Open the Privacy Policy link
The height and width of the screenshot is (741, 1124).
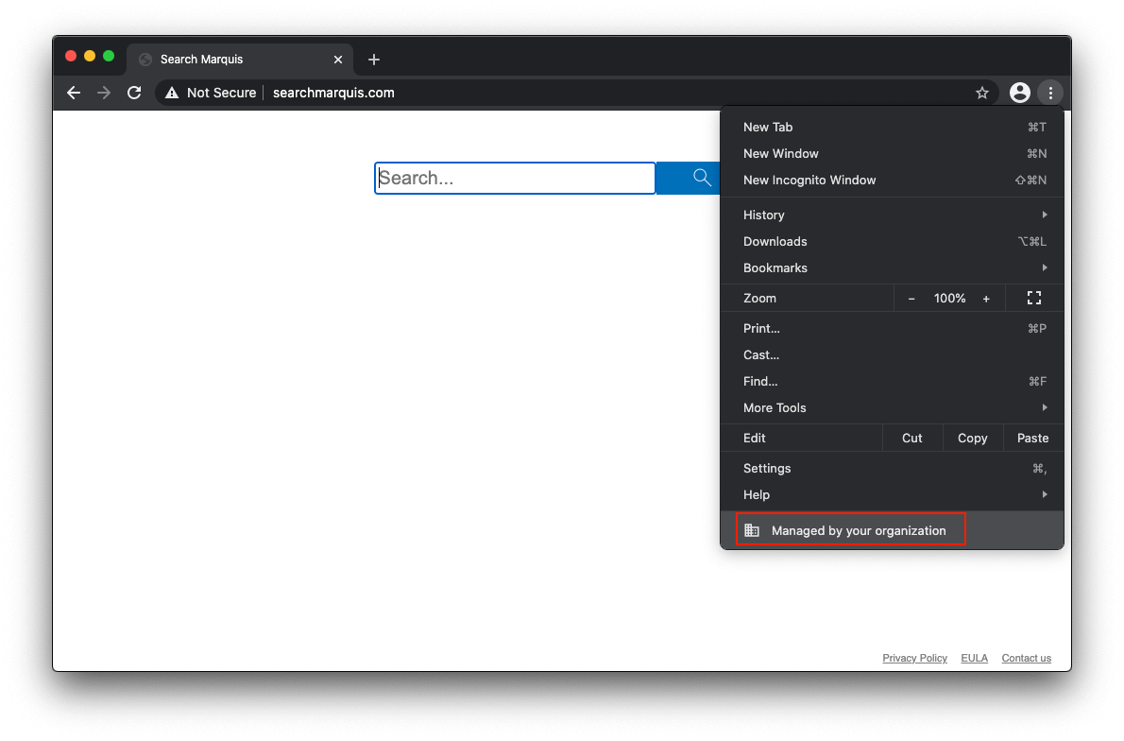pyautogui.click(x=914, y=658)
